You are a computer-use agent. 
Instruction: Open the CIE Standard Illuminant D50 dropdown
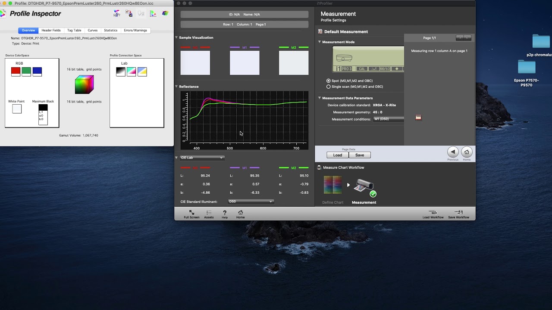(x=251, y=201)
